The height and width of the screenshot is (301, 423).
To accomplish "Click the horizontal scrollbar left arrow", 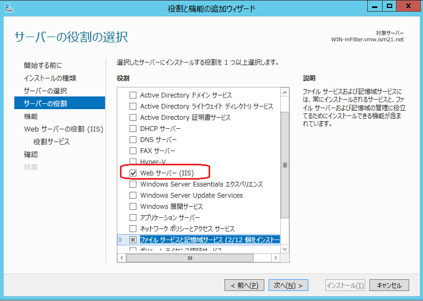I will coord(121,258).
